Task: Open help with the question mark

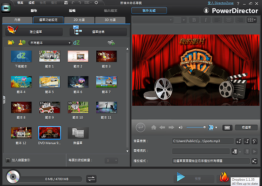Action: click(238, 4)
